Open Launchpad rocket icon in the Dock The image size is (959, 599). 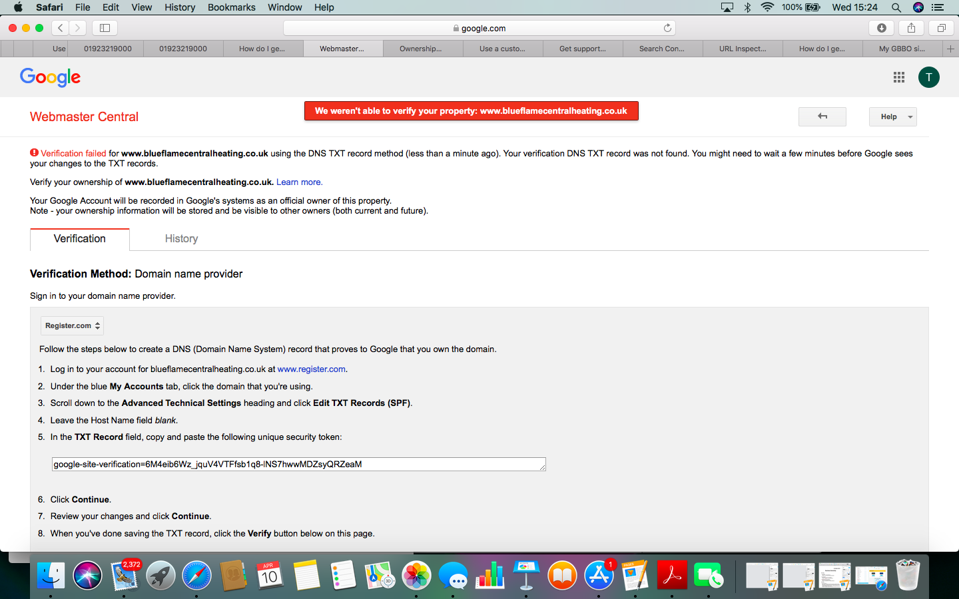click(160, 575)
